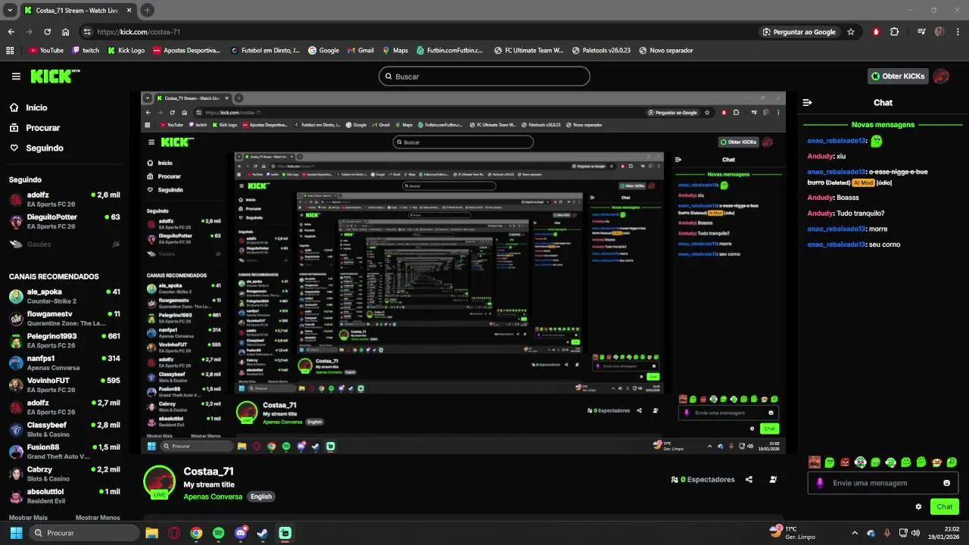Insert the mustached man face emote
Screen dimensions: 969x545
815,462
